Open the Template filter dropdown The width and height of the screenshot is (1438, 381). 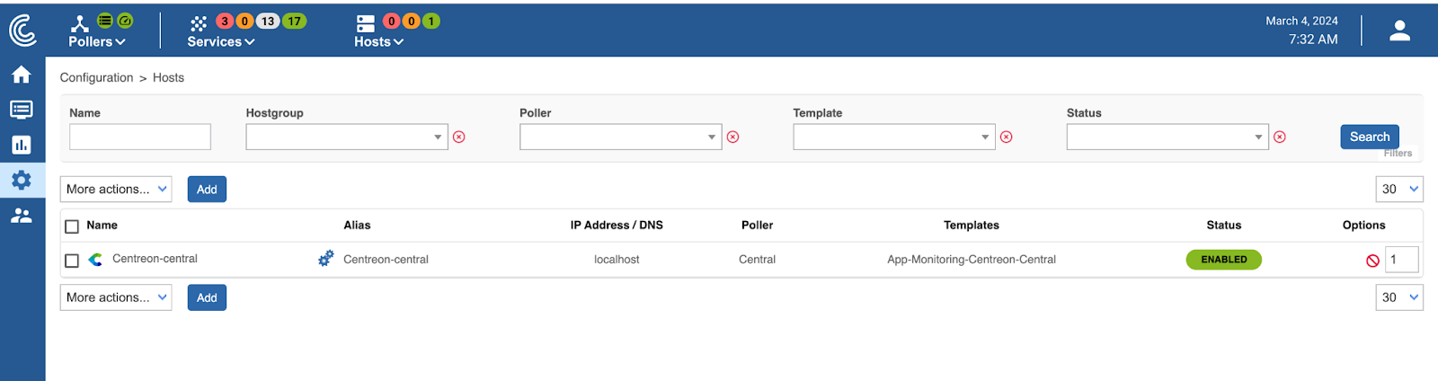point(894,137)
